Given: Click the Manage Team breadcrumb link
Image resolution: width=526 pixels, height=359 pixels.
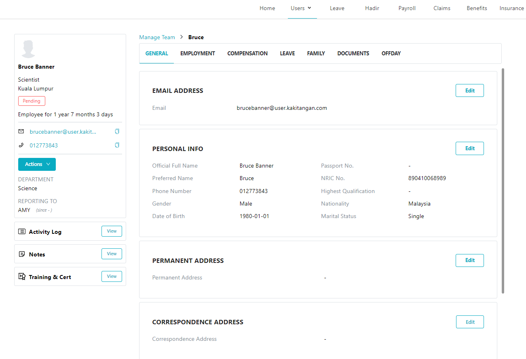Looking at the screenshot, I should [157, 37].
